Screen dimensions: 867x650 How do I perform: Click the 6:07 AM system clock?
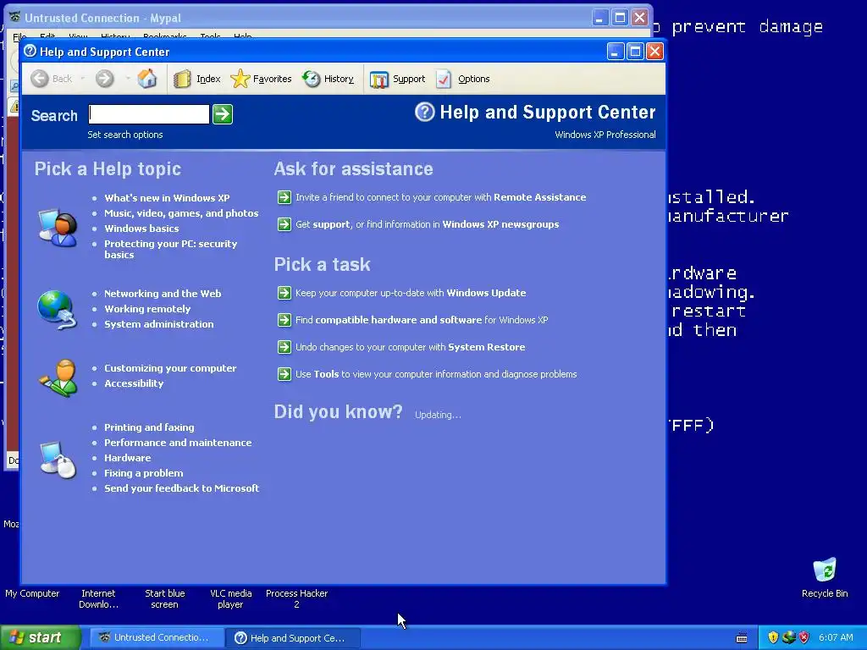(x=836, y=637)
